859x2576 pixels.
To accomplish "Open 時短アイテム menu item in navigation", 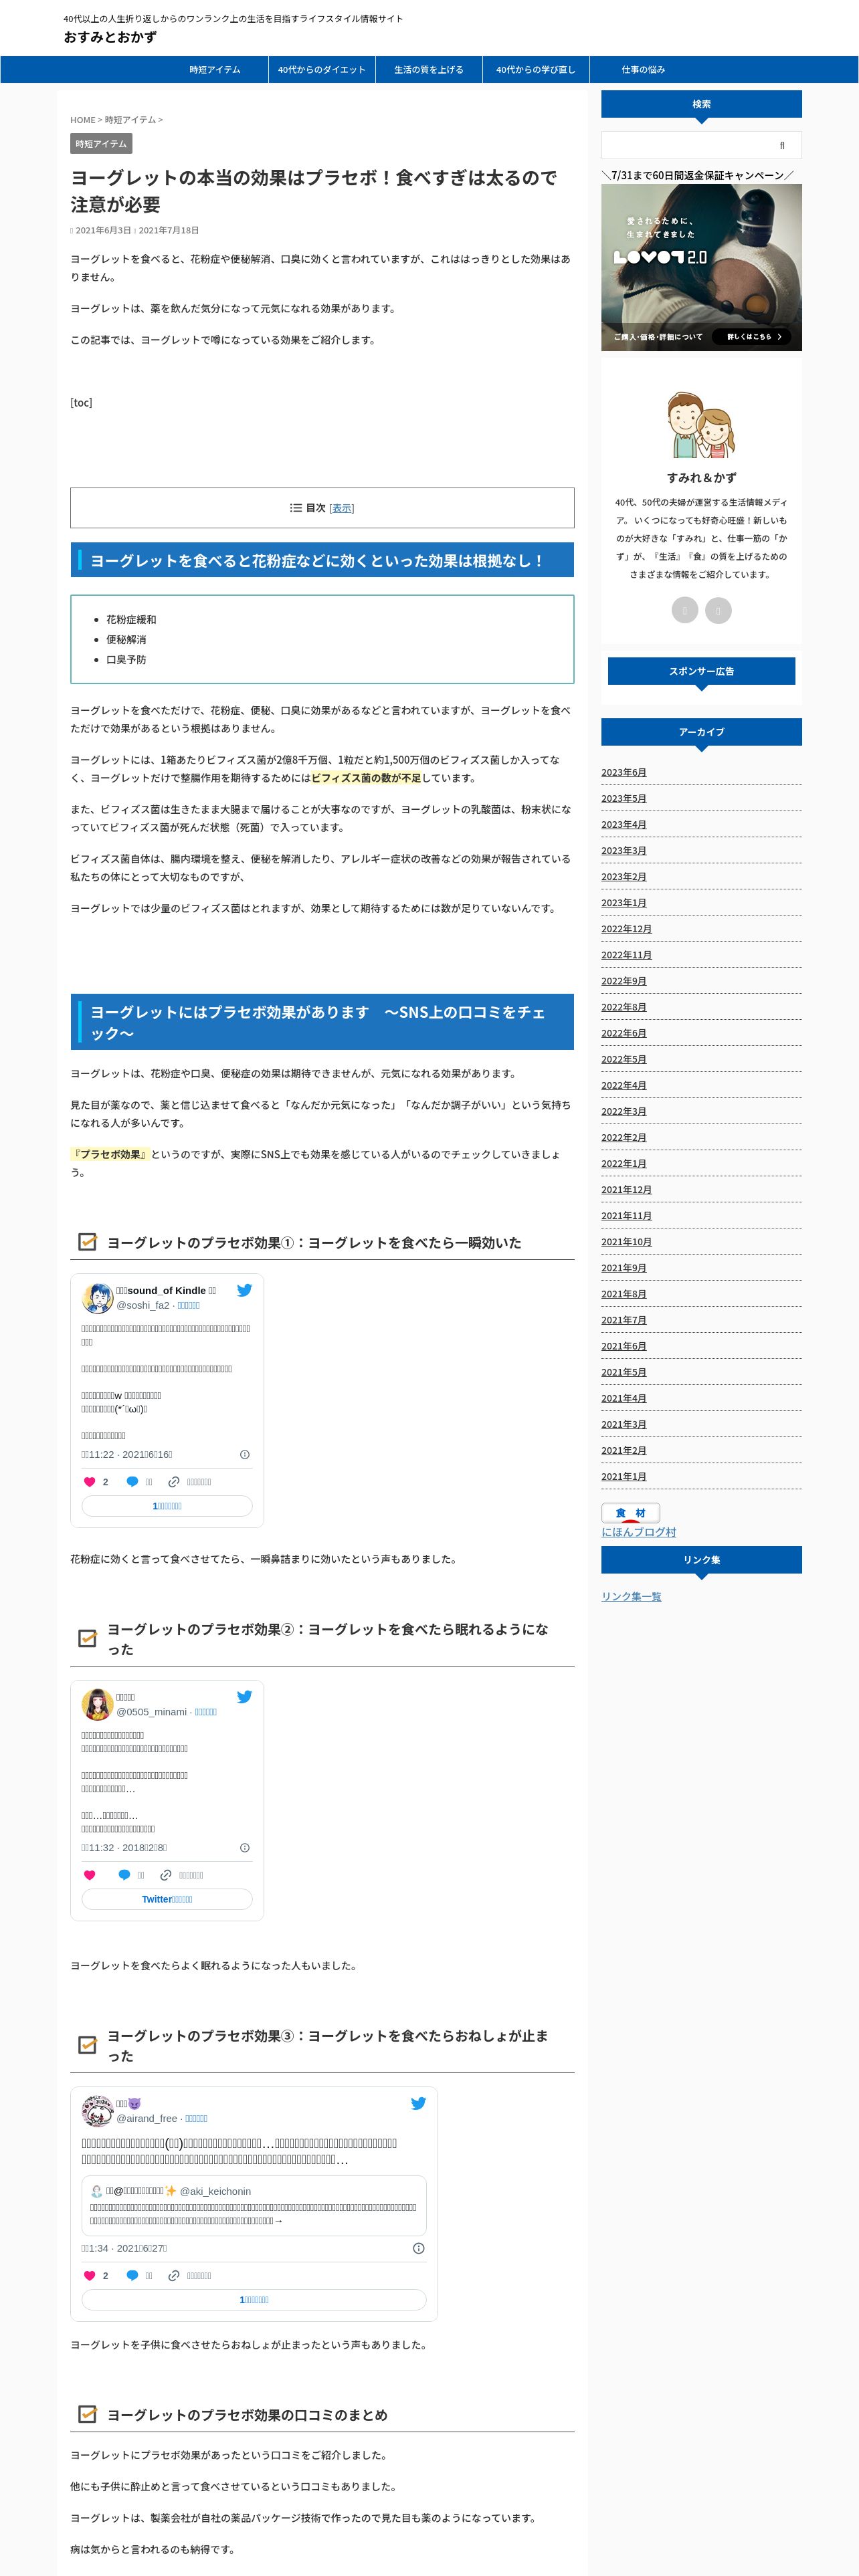I will pyautogui.click(x=215, y=70).
